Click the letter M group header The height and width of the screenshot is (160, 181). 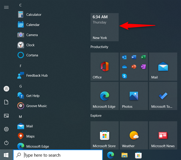click(20, 117)
